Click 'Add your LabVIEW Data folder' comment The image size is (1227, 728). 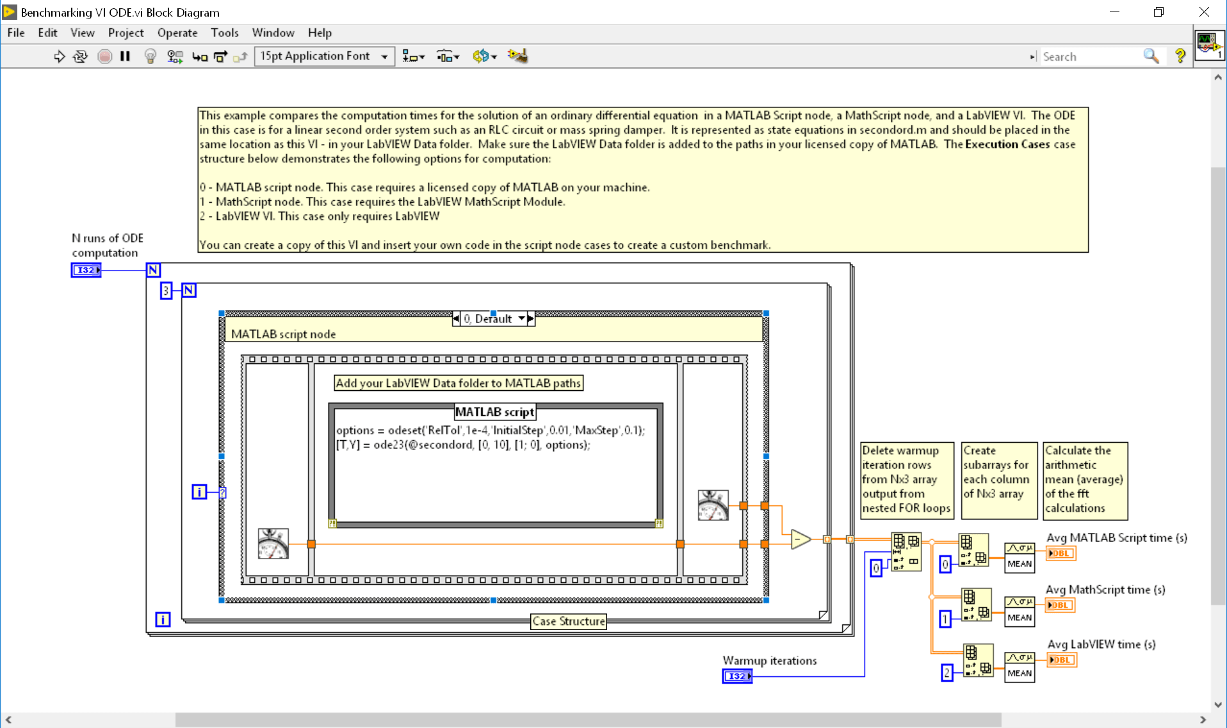459,383
